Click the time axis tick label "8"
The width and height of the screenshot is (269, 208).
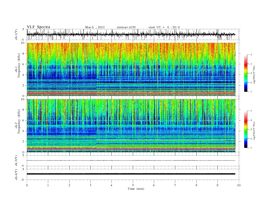tap(196, 185)
